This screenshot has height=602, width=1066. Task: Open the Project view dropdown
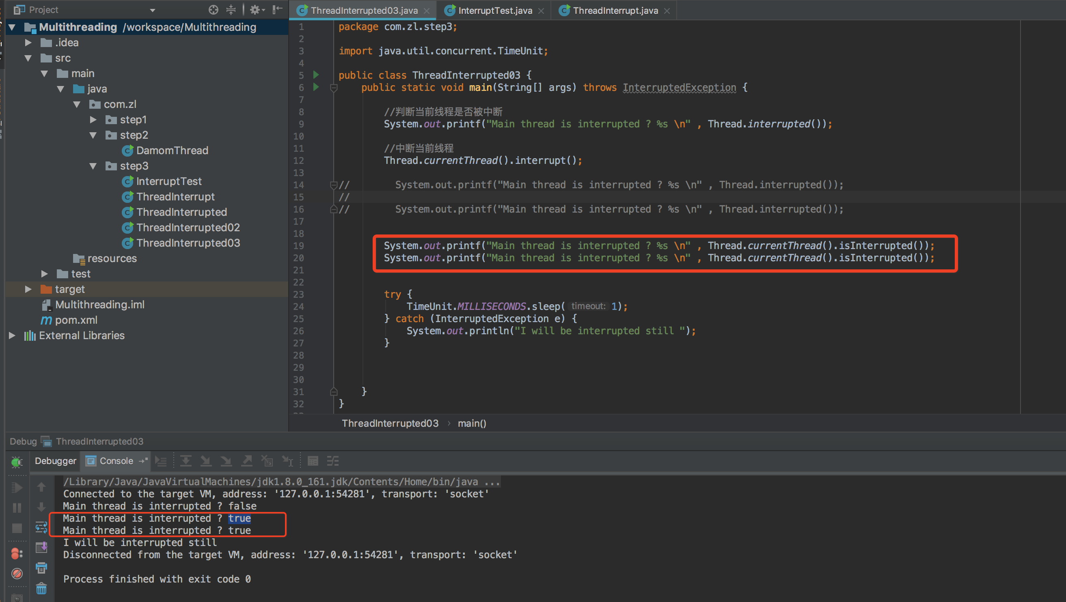[x=152, y=10]
